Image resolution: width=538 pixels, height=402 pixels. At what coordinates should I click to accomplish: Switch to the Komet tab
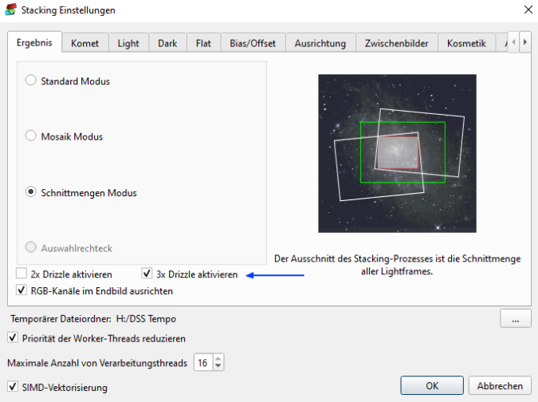[84, 43]
